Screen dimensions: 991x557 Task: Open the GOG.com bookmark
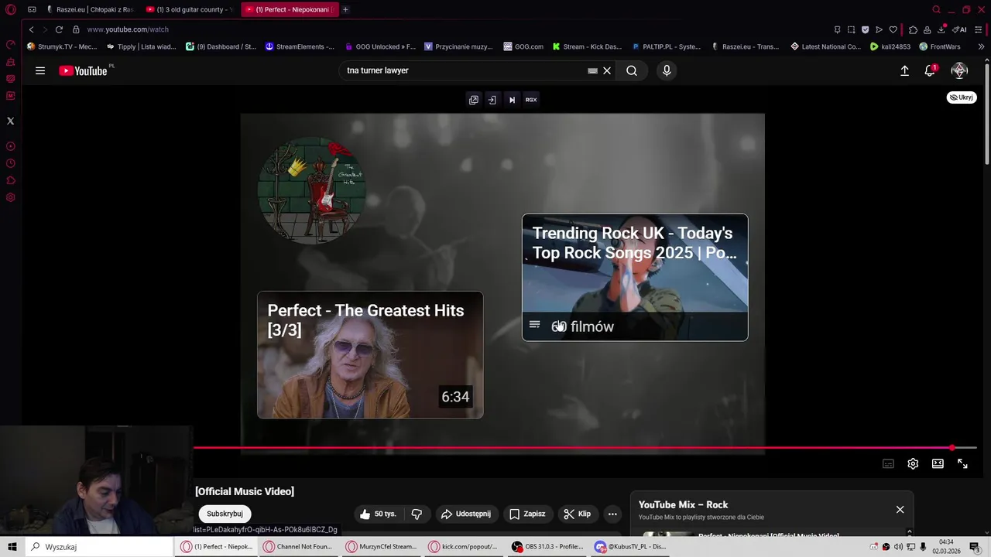523,46
